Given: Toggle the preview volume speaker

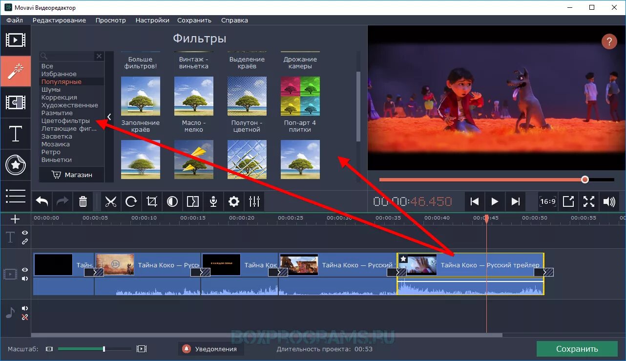Looking at the screenshot, I should pos(609,201).
